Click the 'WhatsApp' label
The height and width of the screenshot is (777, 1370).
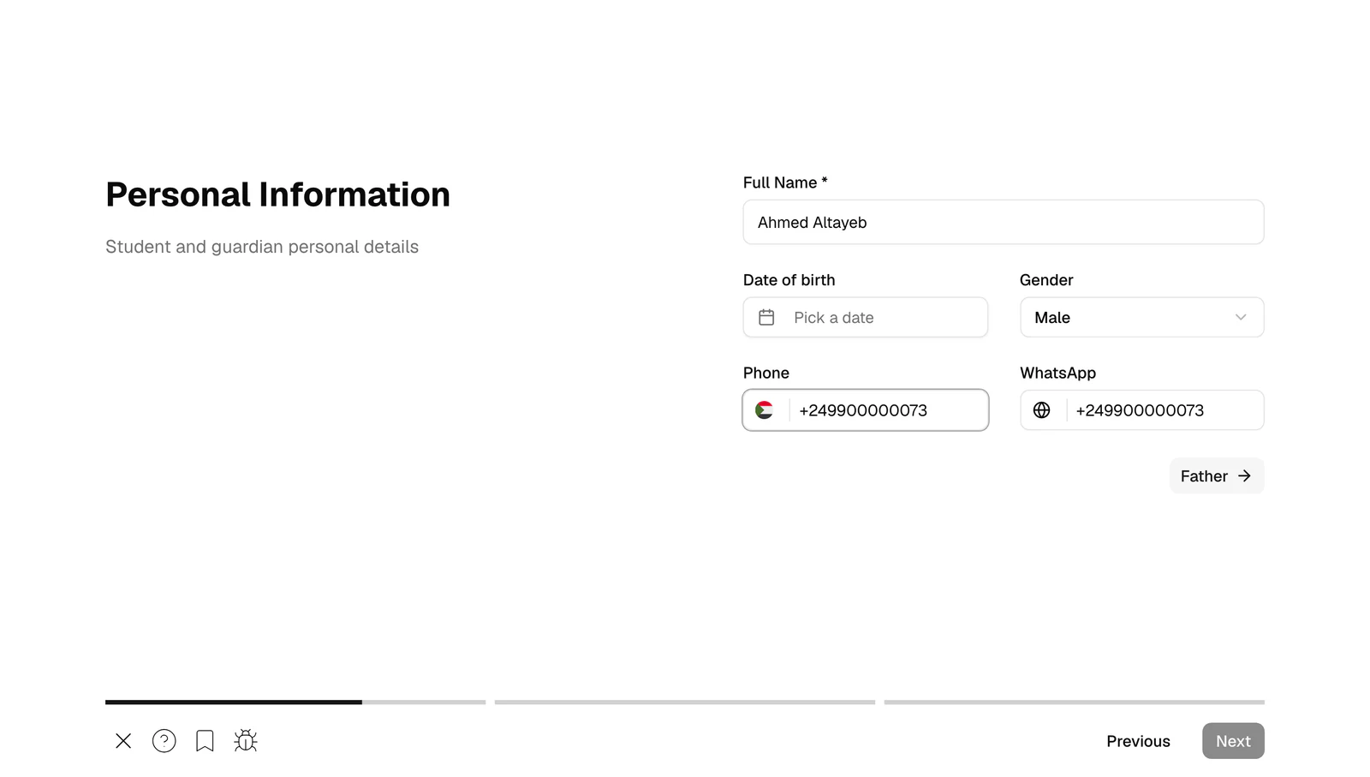pos(1057,373)
